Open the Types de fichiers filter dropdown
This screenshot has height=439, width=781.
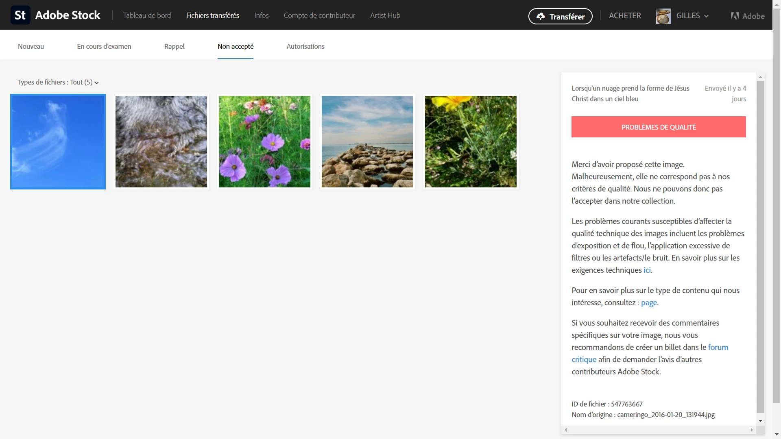point(58,83)
